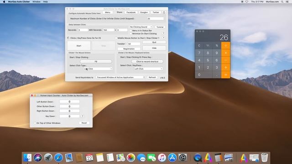Viewport: 292px width, 164px height.
Task: Enable Middle Mouse Button to Start/Stop checkbox
Action: pos(116,38)
